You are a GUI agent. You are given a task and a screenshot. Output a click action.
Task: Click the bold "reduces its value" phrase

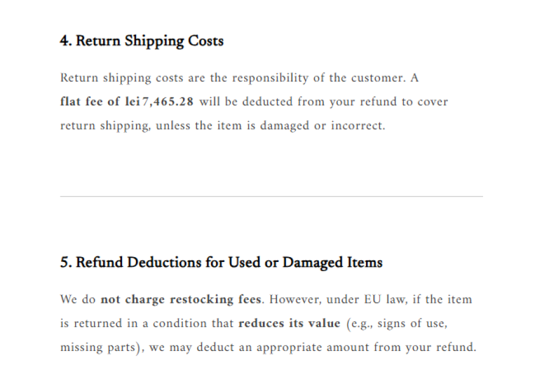(x=289, y=323)
